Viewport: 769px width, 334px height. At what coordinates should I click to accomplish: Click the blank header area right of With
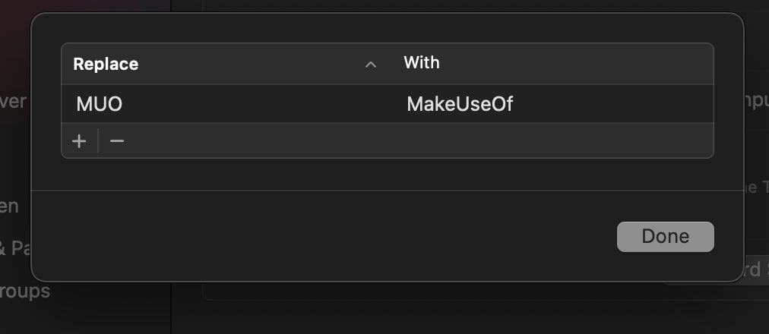[578, 64]
